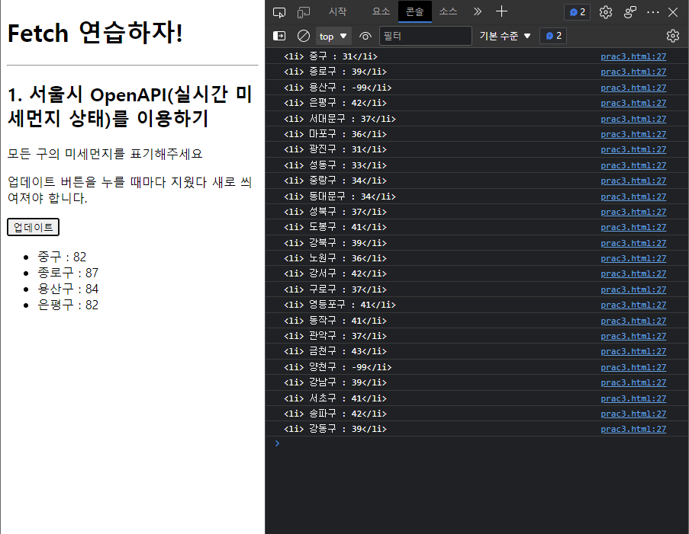Open prac3.html:27 link for 도봉구 row
This screenshot has height=534, width=689.
click(633, 227)
